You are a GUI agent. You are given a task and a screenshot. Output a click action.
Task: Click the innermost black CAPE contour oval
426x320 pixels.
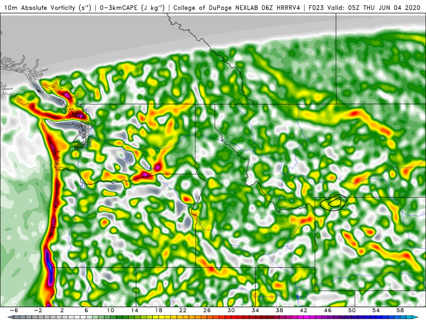(335, 202)
